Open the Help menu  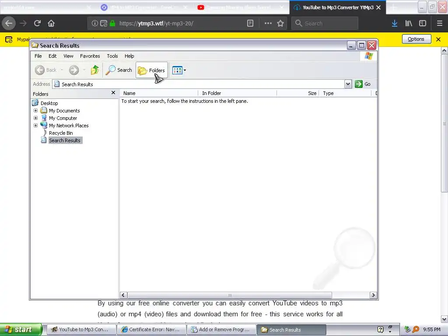click(129, 56)
